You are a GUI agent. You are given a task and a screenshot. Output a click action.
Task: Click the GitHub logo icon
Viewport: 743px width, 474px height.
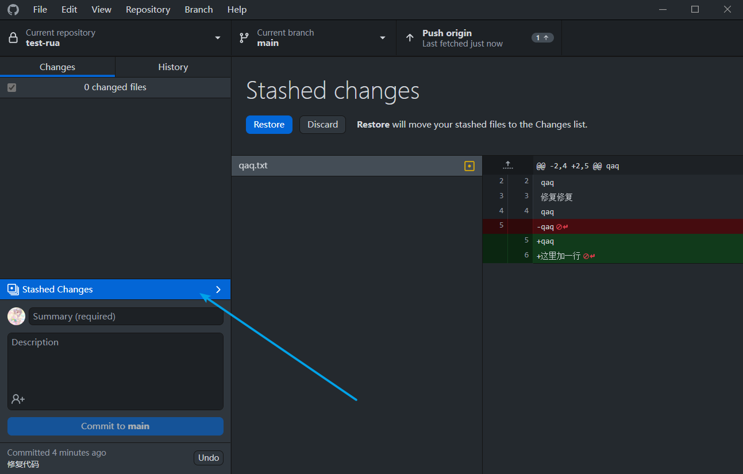(13, 10)
